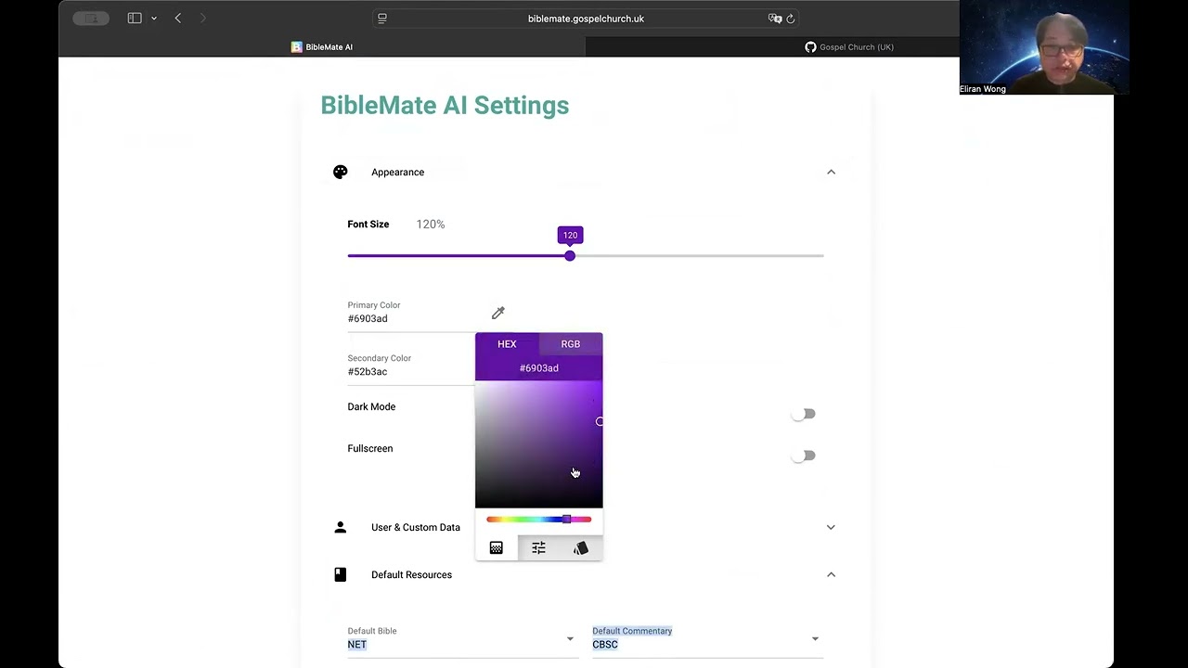Expand the User & Custom Data chevron
The width and height of the screenshot is (1188, 668).
[831, 527]
